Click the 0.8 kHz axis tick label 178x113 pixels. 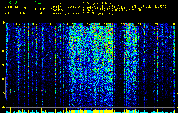pyautogui.click(x=3, y=79)
